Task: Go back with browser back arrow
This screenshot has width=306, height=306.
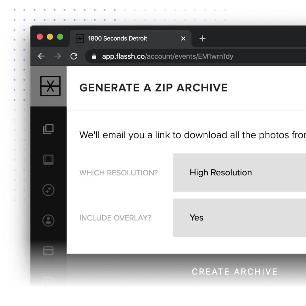Action: click(x=41, y=56)
